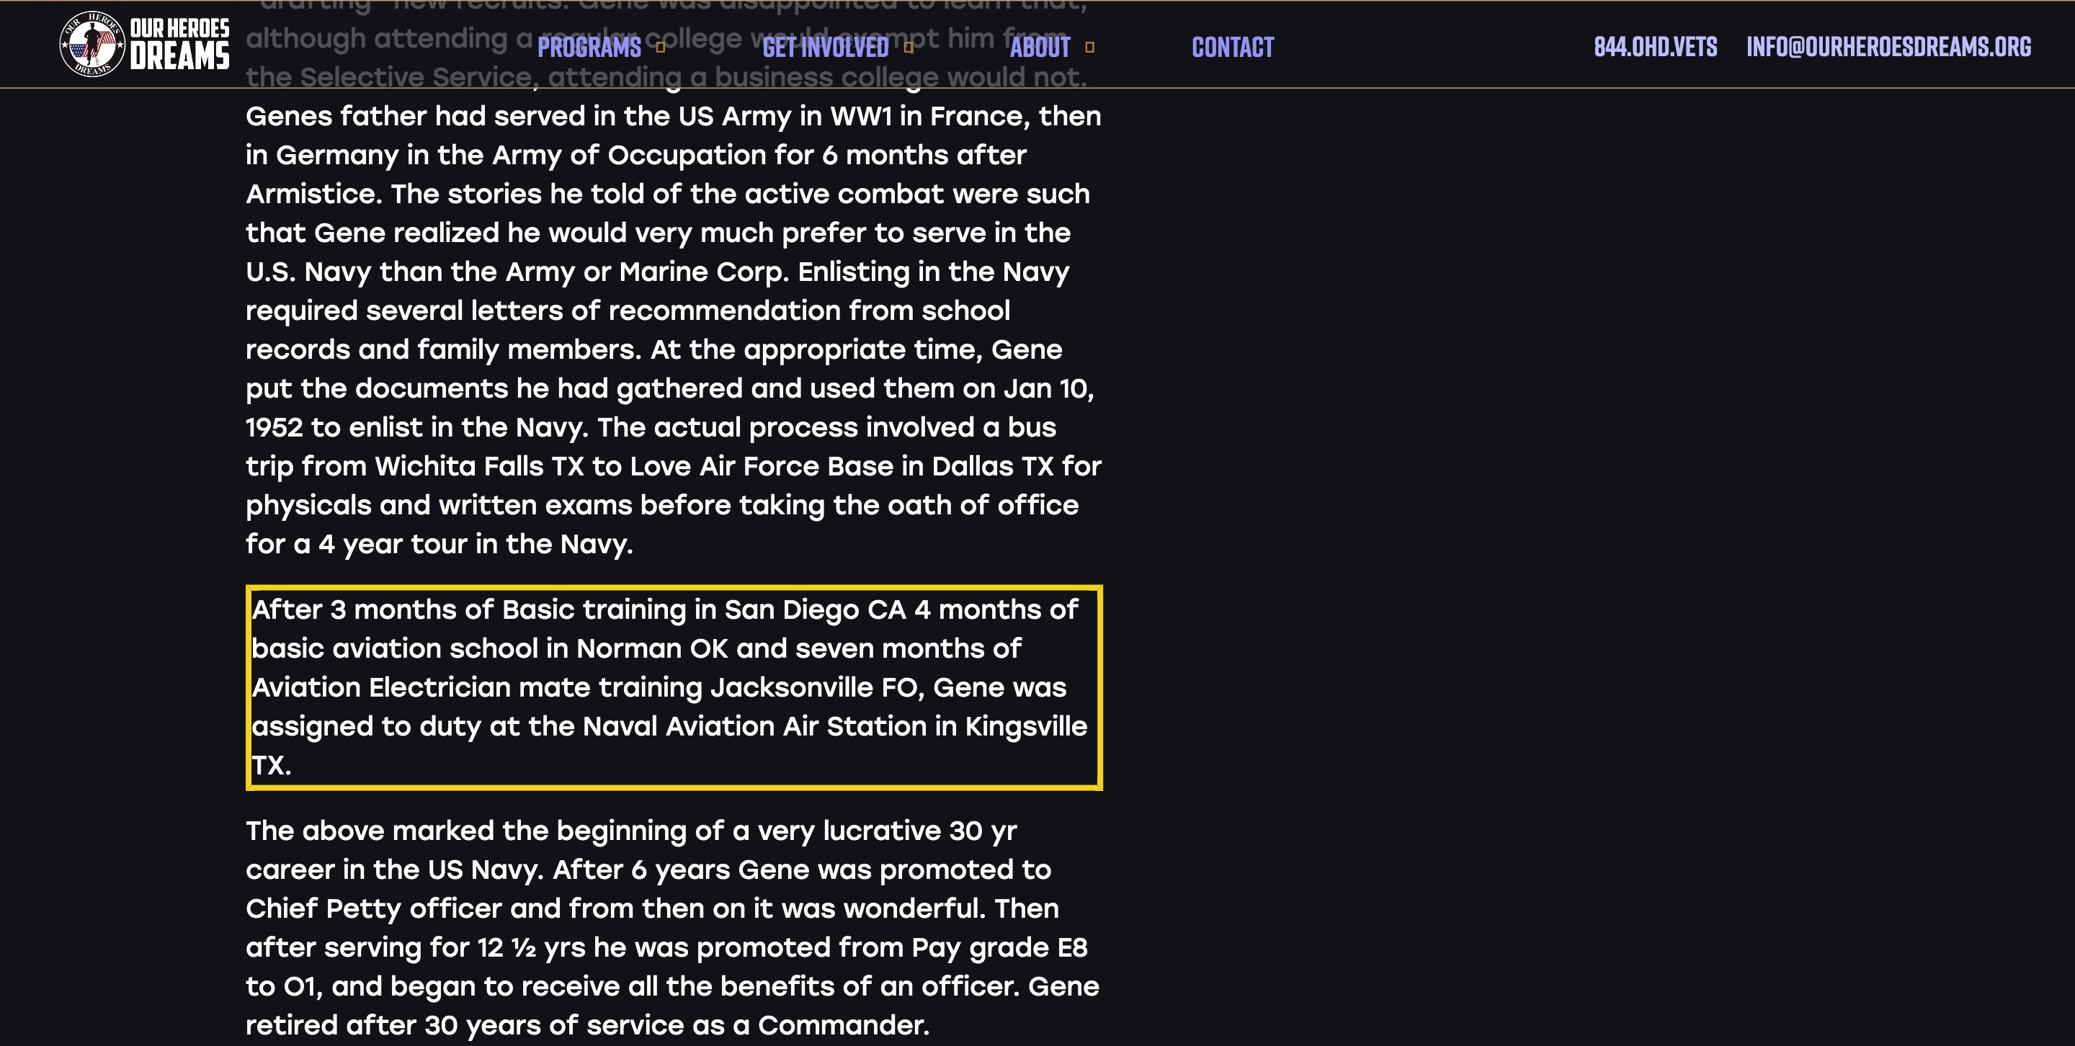Click the paragraph about the 30 yr career

(673, 928)
